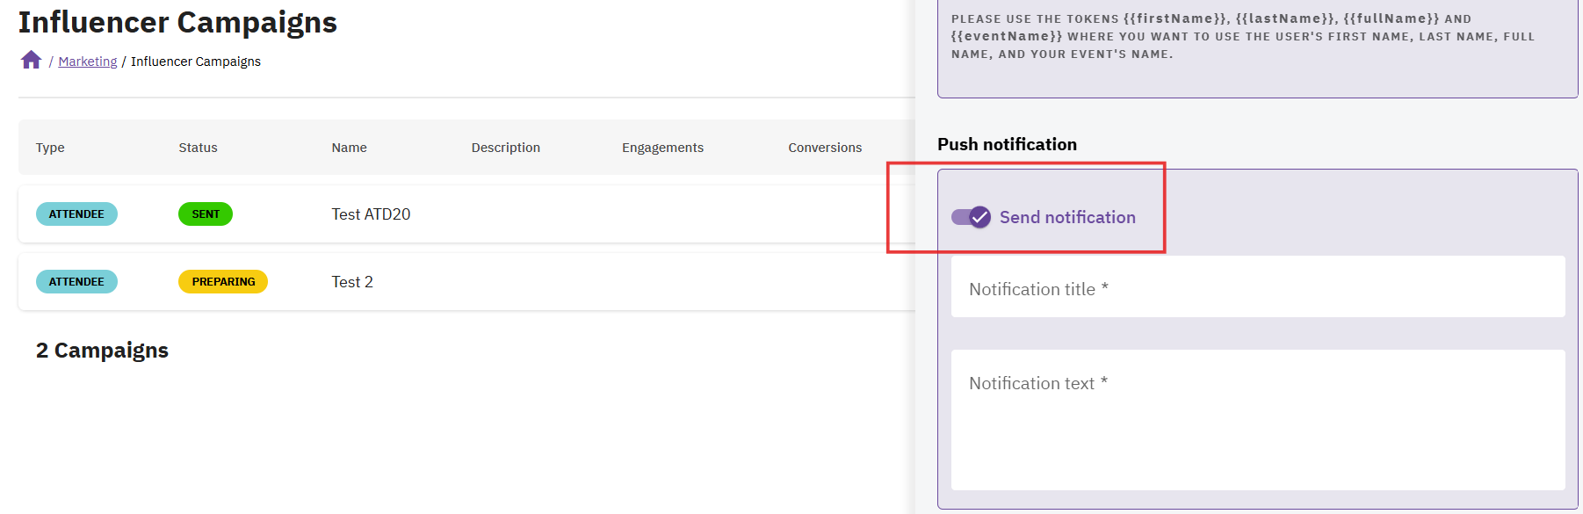Click ATTENDEE badge in Test 2 row
This screenshot has width=1583, height=514.
76,282
